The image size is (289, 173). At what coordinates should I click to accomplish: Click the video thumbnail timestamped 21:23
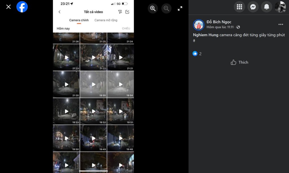coord(66,57)
